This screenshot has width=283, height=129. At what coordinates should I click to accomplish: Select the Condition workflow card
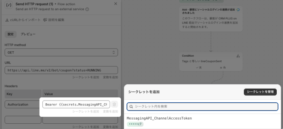coord(211,62)
